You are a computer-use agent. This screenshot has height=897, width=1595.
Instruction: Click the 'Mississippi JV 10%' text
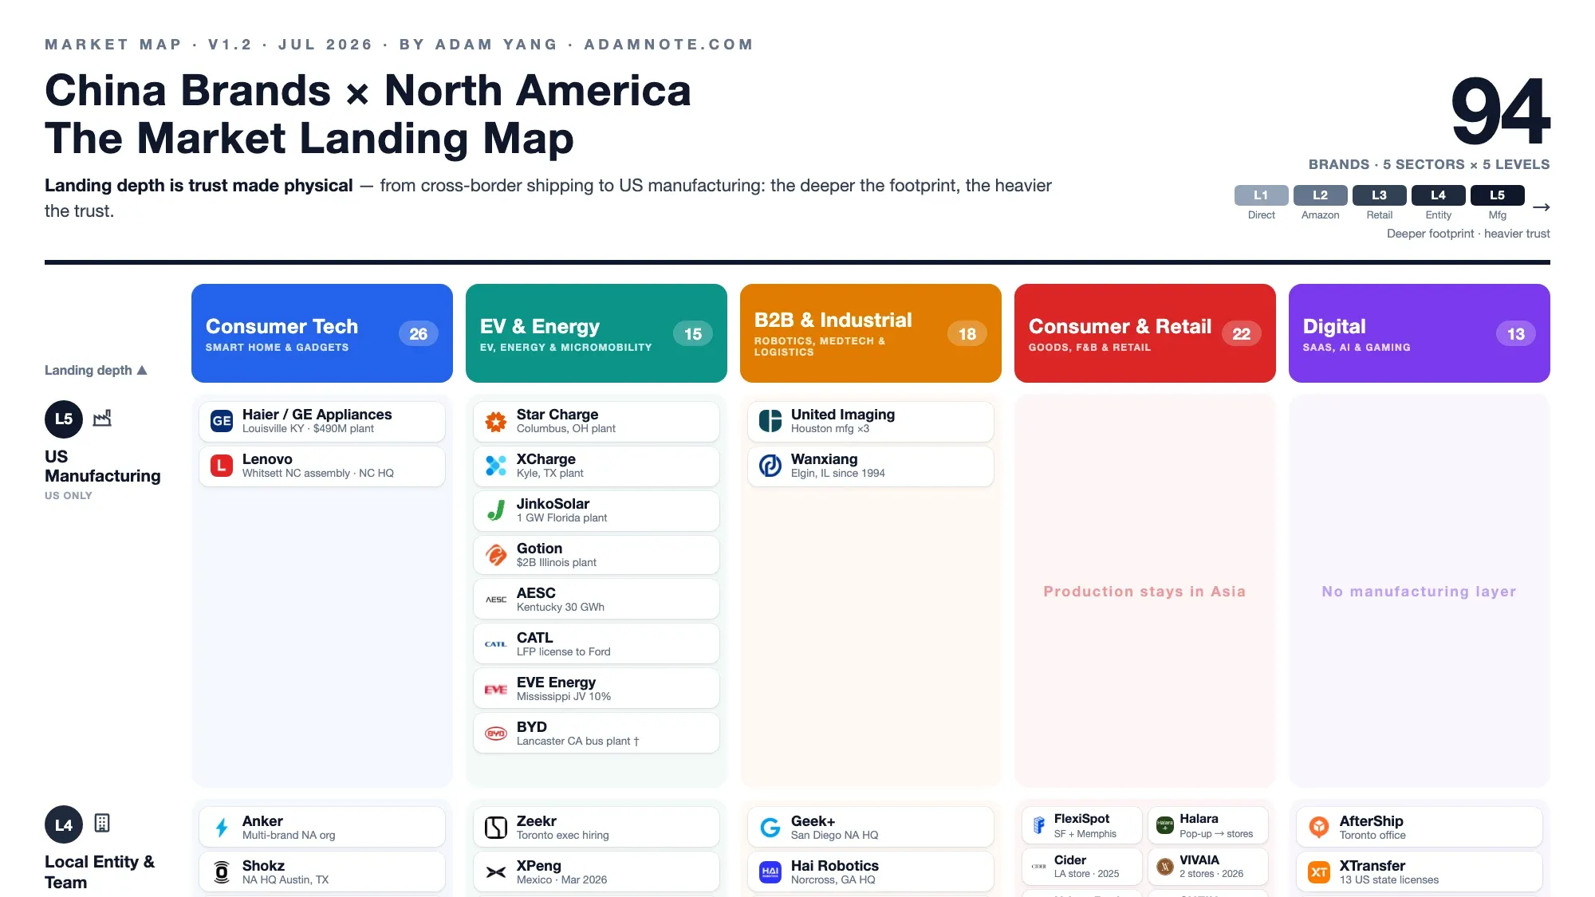tap(564, 696)
